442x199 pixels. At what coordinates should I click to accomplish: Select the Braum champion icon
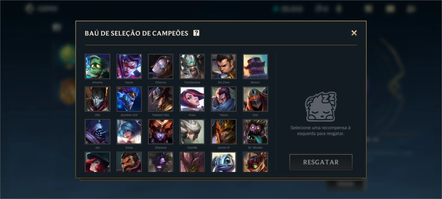(255, 66)
